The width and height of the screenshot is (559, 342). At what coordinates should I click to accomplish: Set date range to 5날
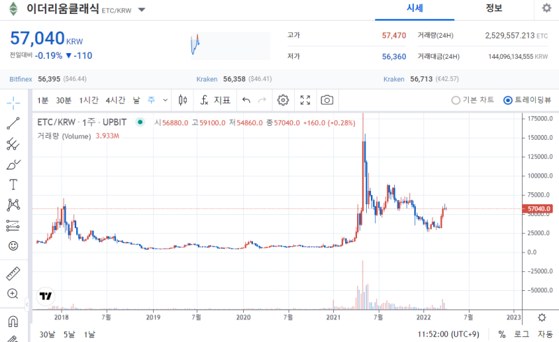69,334
